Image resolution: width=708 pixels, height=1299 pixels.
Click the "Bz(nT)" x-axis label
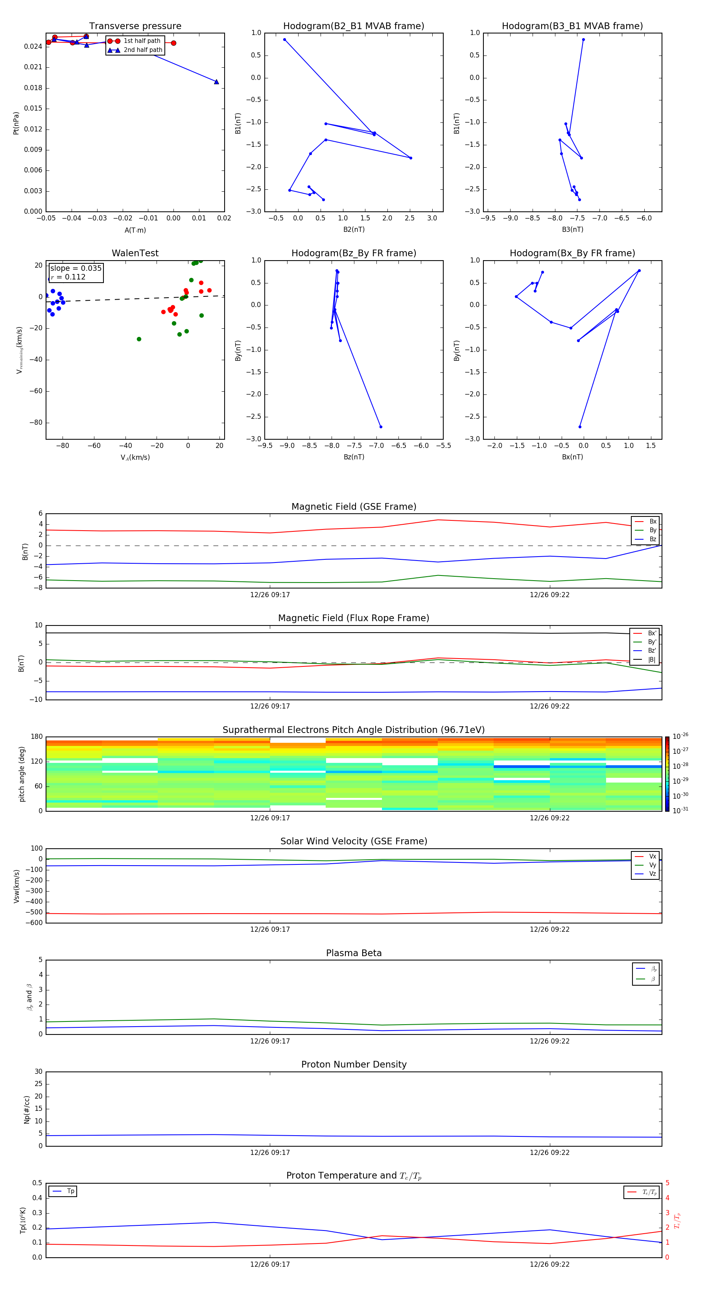pos(354,457)
